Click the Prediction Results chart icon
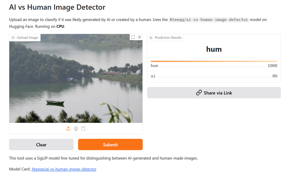The width and height of the screenshot is (291, 173). coord(151,38)
